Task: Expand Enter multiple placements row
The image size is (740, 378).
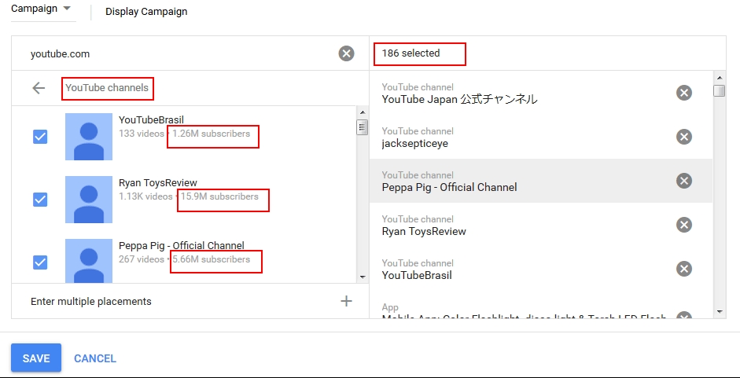Action: point(91,301)
